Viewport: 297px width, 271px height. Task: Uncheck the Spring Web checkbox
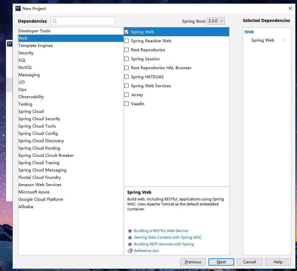pos(126,32)
